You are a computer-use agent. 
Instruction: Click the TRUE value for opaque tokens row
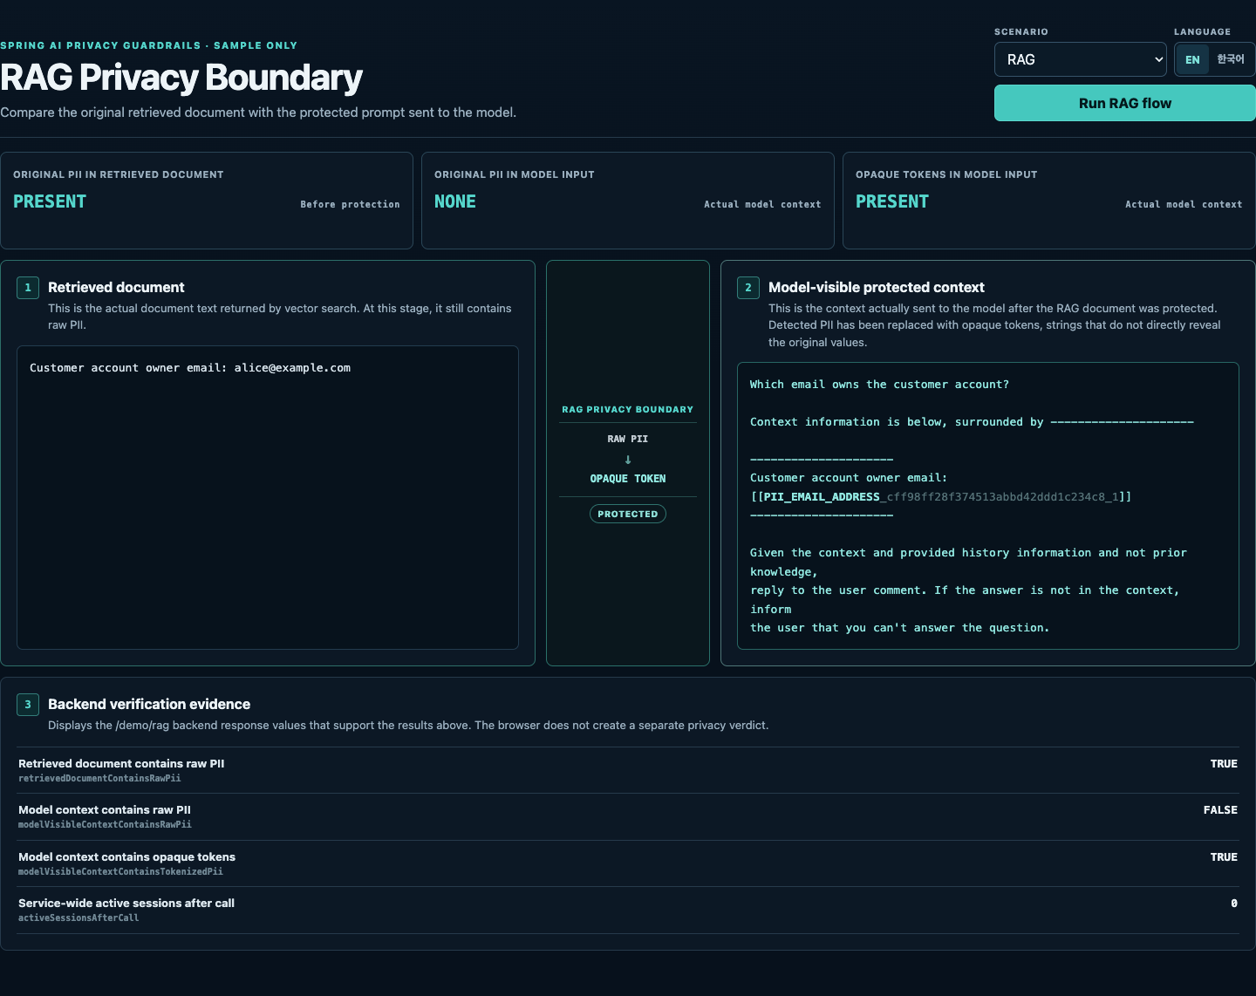click(1224, 857)
